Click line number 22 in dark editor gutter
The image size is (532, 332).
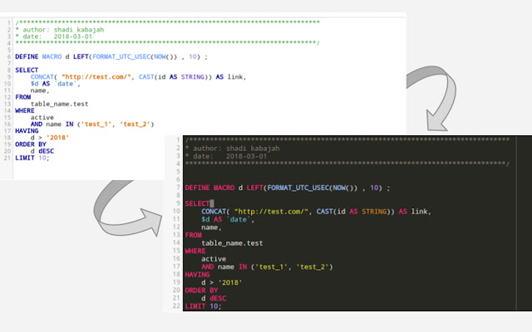coord(176,306)
